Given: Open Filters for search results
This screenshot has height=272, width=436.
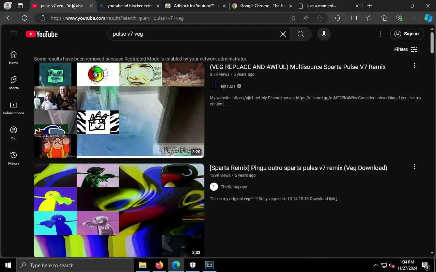Looking at the screenshot, I should [x=406, y=49].
